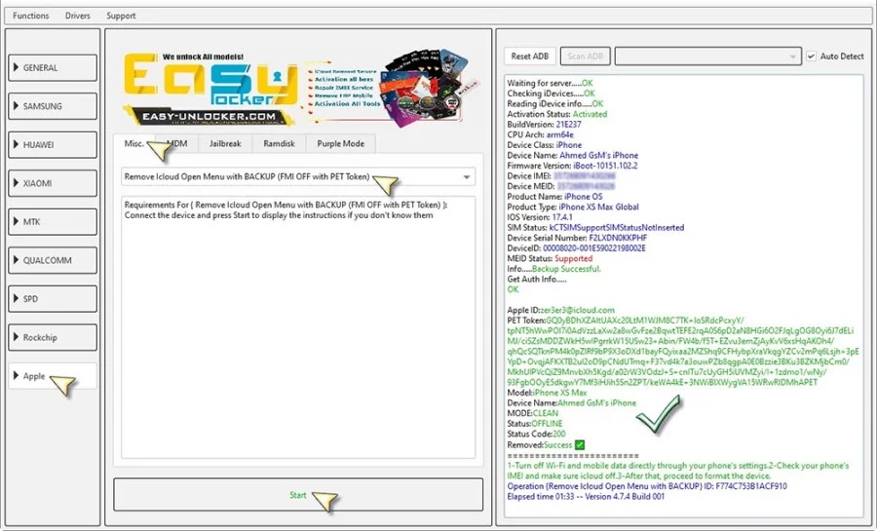Switch to the Purple Mode tab
The height and width of the screenshot is (531, 877).
point(340,143)
